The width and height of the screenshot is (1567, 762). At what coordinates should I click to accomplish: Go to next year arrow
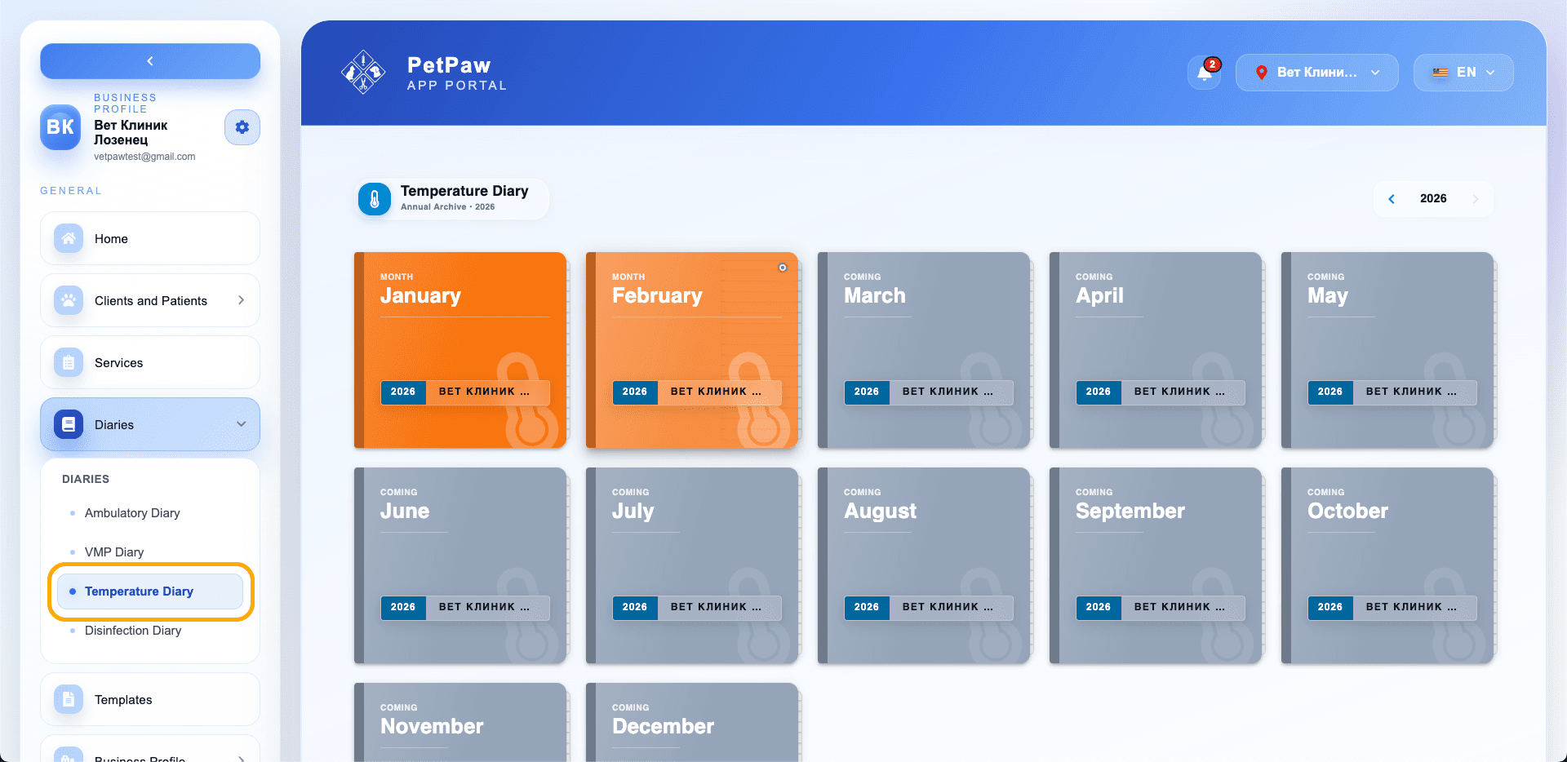1475,199
